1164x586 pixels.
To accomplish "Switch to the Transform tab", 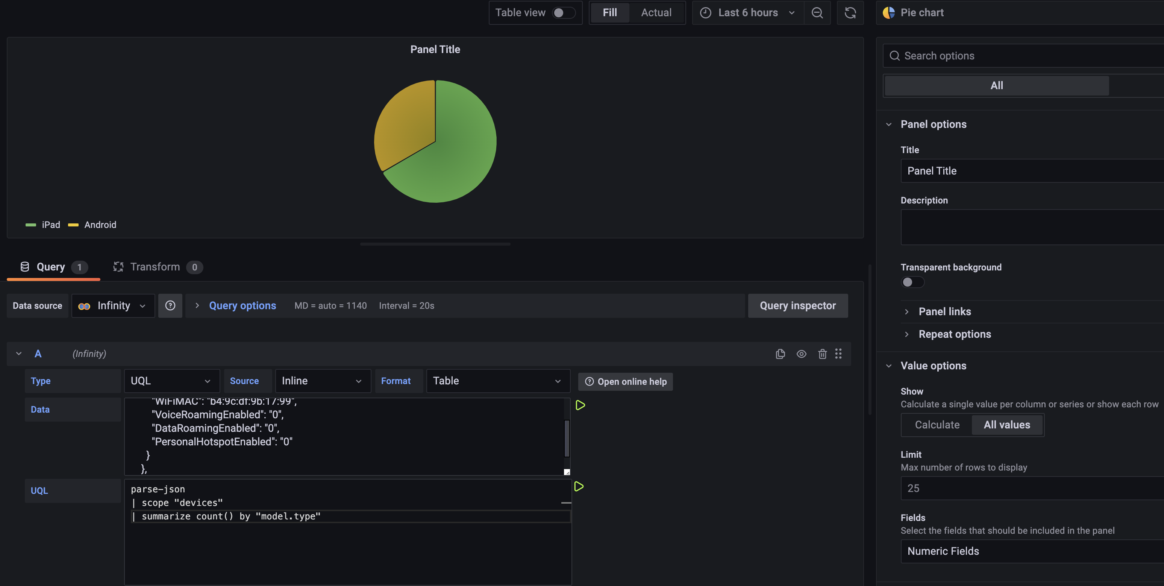I will (155, 267).
